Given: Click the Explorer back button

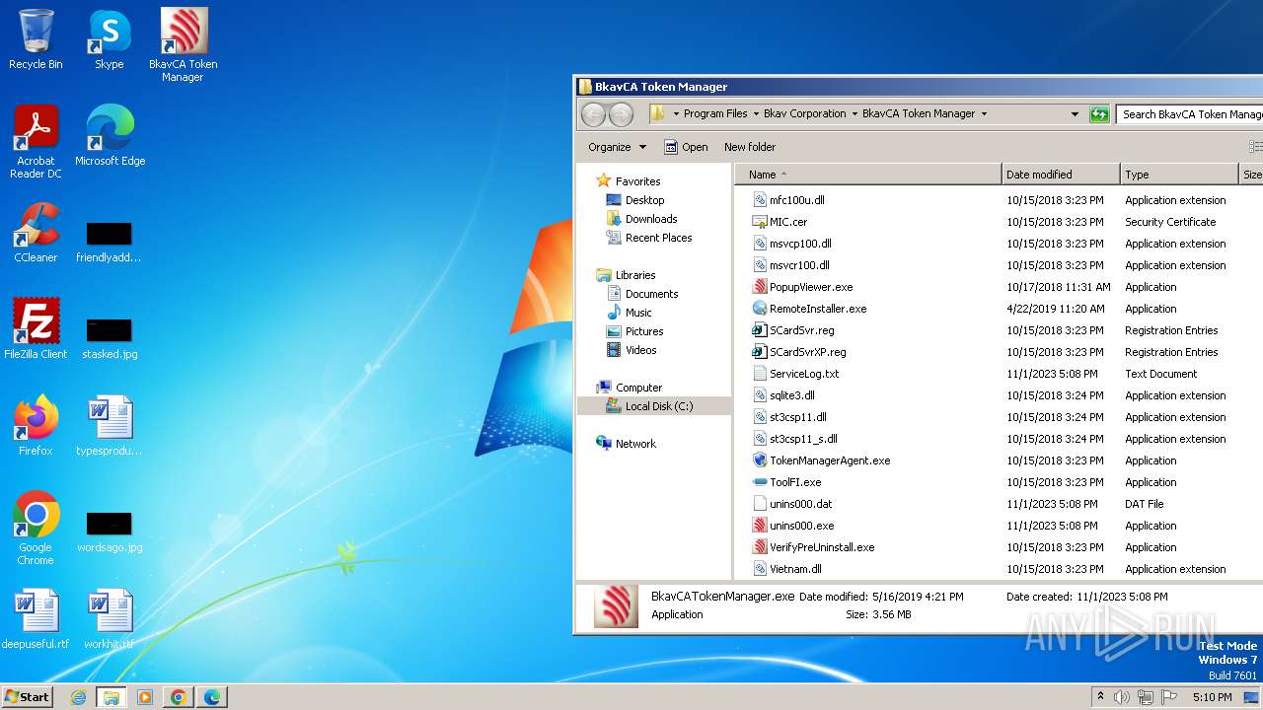Looking at the screenshot, I should pyautogui.click(x=593, y=114).
